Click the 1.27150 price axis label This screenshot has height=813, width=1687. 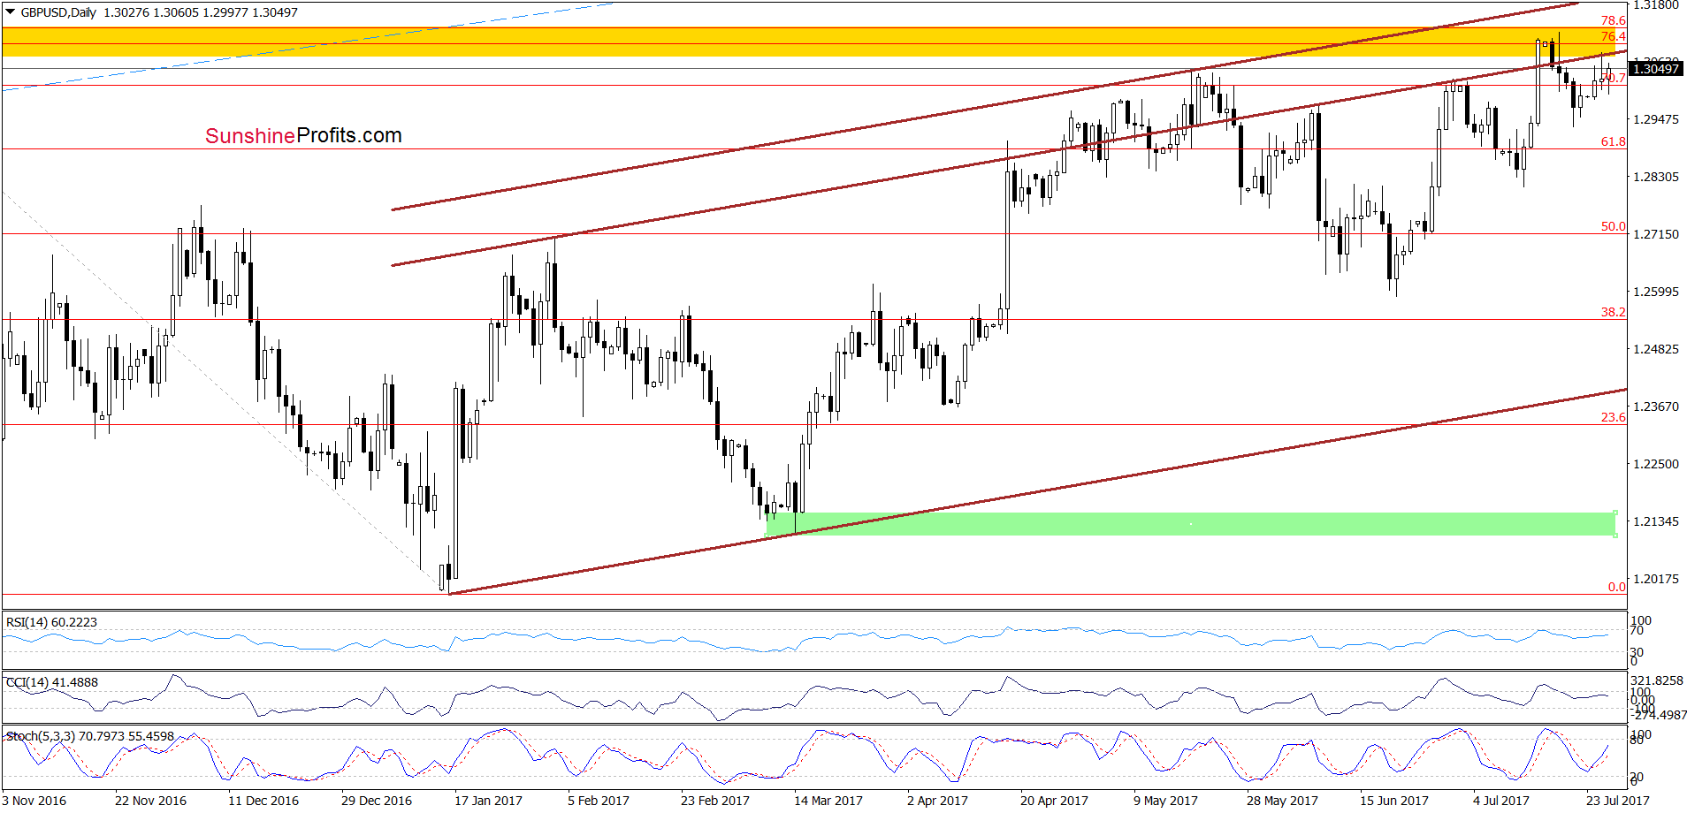point(1656,234)
